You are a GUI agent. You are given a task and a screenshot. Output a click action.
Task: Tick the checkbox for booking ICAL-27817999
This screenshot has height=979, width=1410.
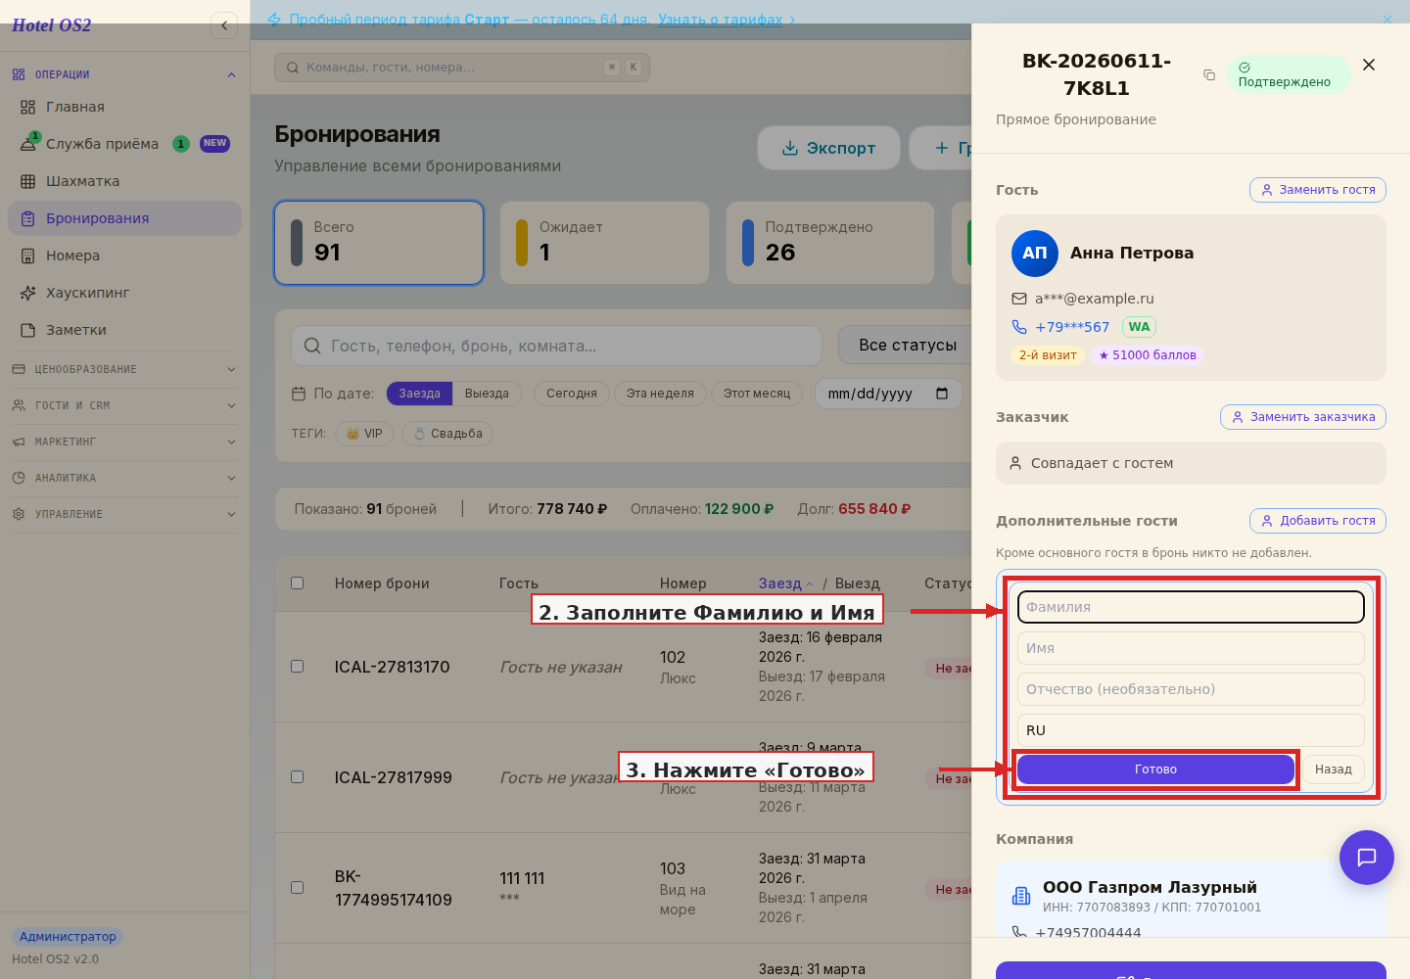298,777
